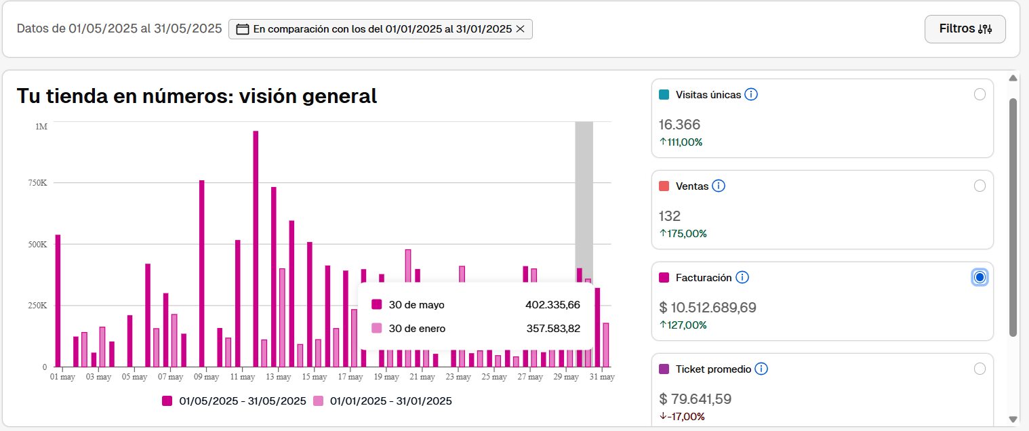This screenshot has width=1029, height=431.
Task: Click the sliders icon on Filtros button
Action: point(985,29)
